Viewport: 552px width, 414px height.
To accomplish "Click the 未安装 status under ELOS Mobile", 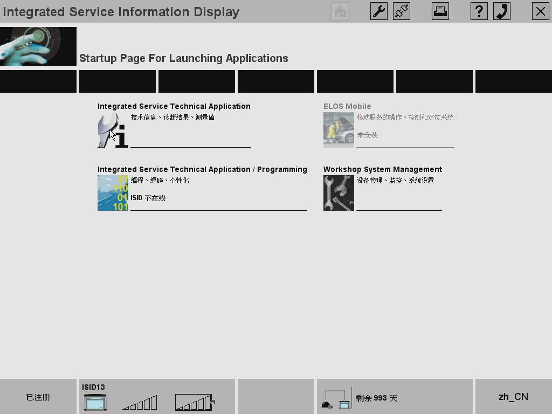I will [367, 135].
